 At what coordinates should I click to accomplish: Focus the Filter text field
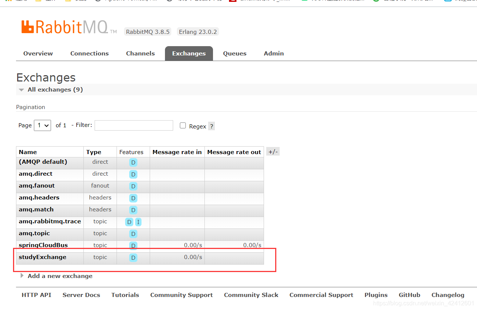tap(134, 125)
